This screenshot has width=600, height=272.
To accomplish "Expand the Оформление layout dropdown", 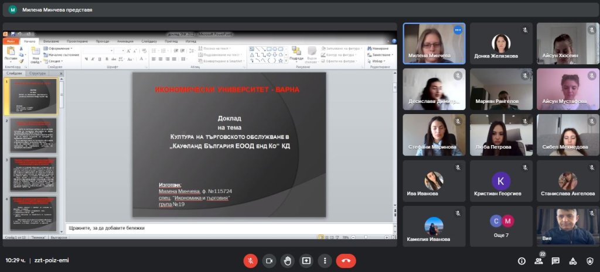I will tap(58, 49).
